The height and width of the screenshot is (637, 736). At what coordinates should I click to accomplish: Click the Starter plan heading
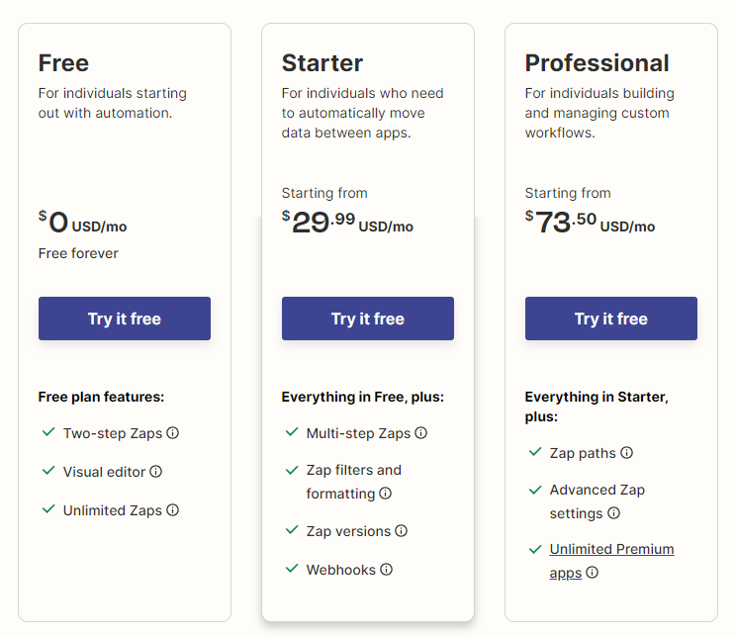tap(322, 63)
